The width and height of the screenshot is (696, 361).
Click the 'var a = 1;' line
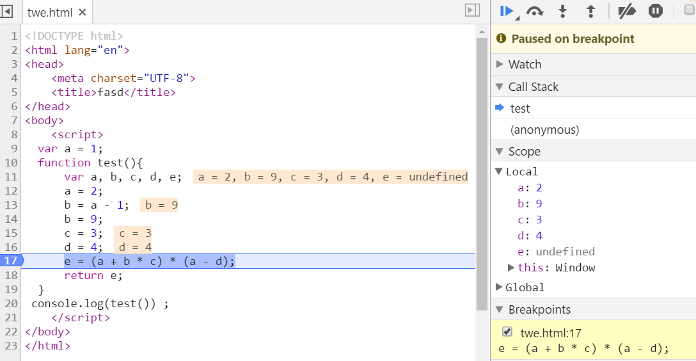(x=70, y=148)
